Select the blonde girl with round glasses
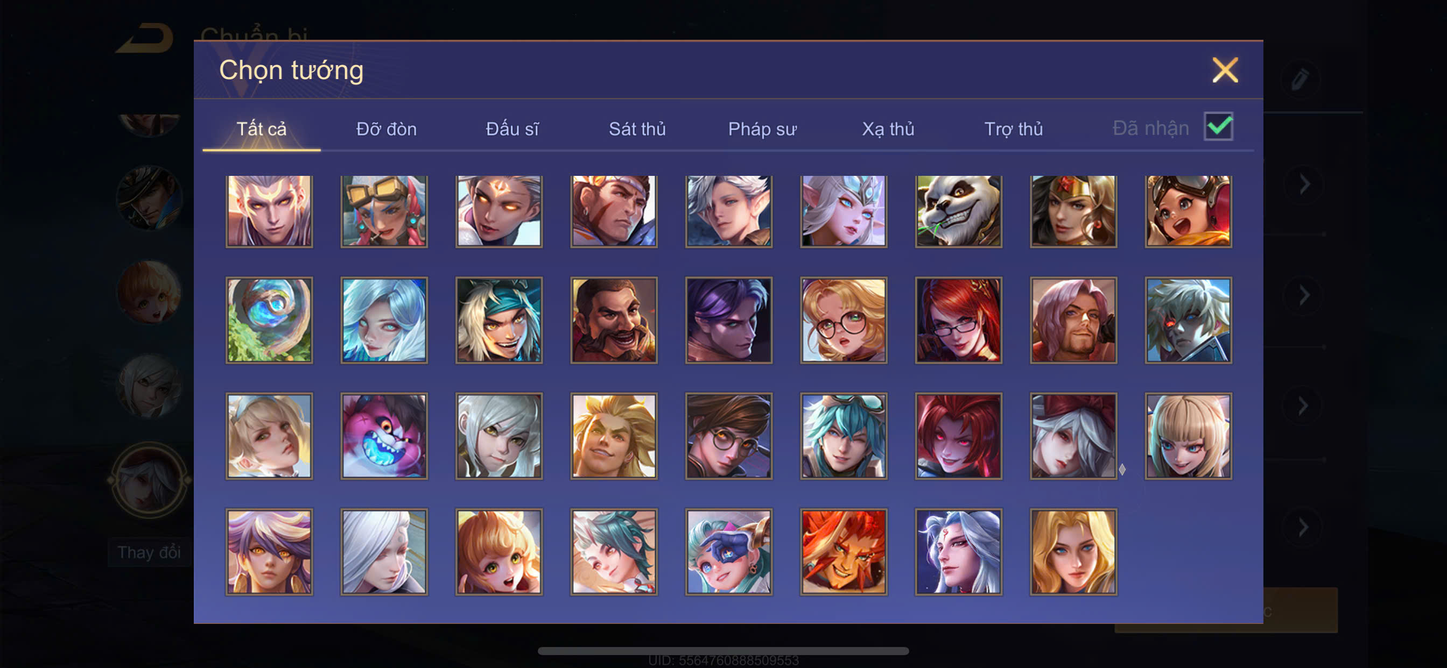Image resolution: width=1447 pixels, height=668 pixels. click(844, 320)
